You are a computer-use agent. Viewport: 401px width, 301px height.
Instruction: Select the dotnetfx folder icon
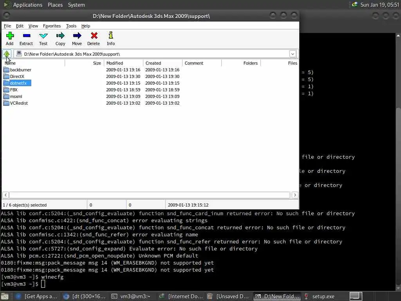click(6, 83)
